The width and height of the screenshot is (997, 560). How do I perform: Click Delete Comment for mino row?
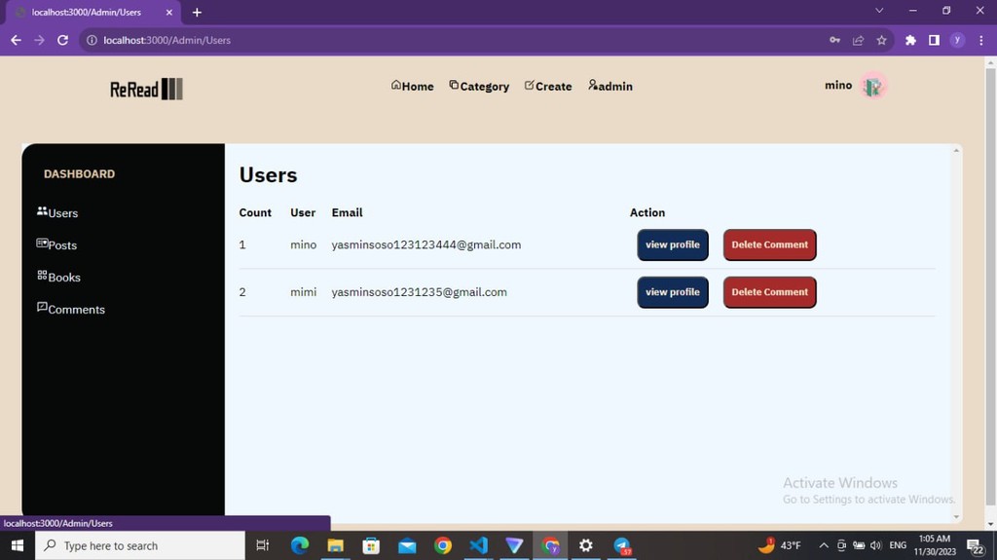point(769,245)
